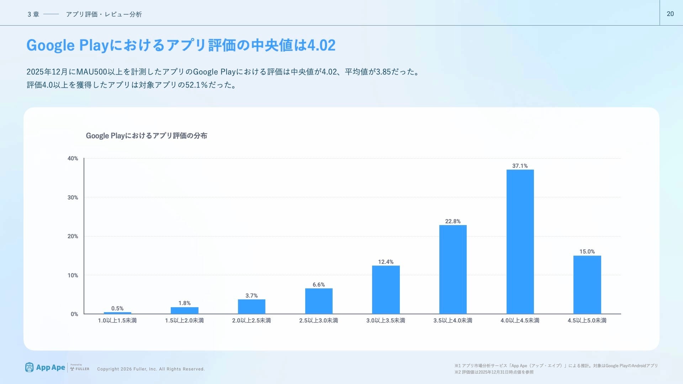Click the App Ape logo icon

(29, 367)
